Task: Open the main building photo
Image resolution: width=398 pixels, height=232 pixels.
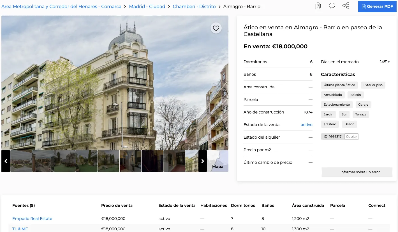Action: 115,82
